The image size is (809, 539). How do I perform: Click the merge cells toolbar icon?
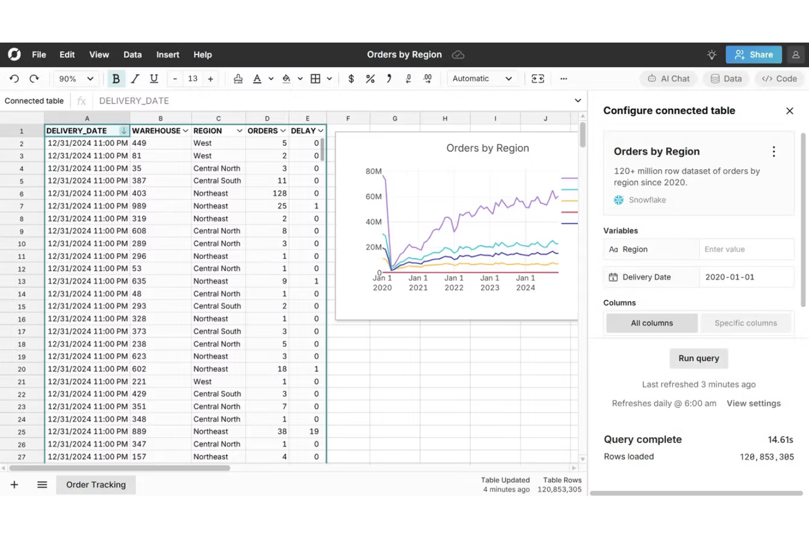pos(538,79)
